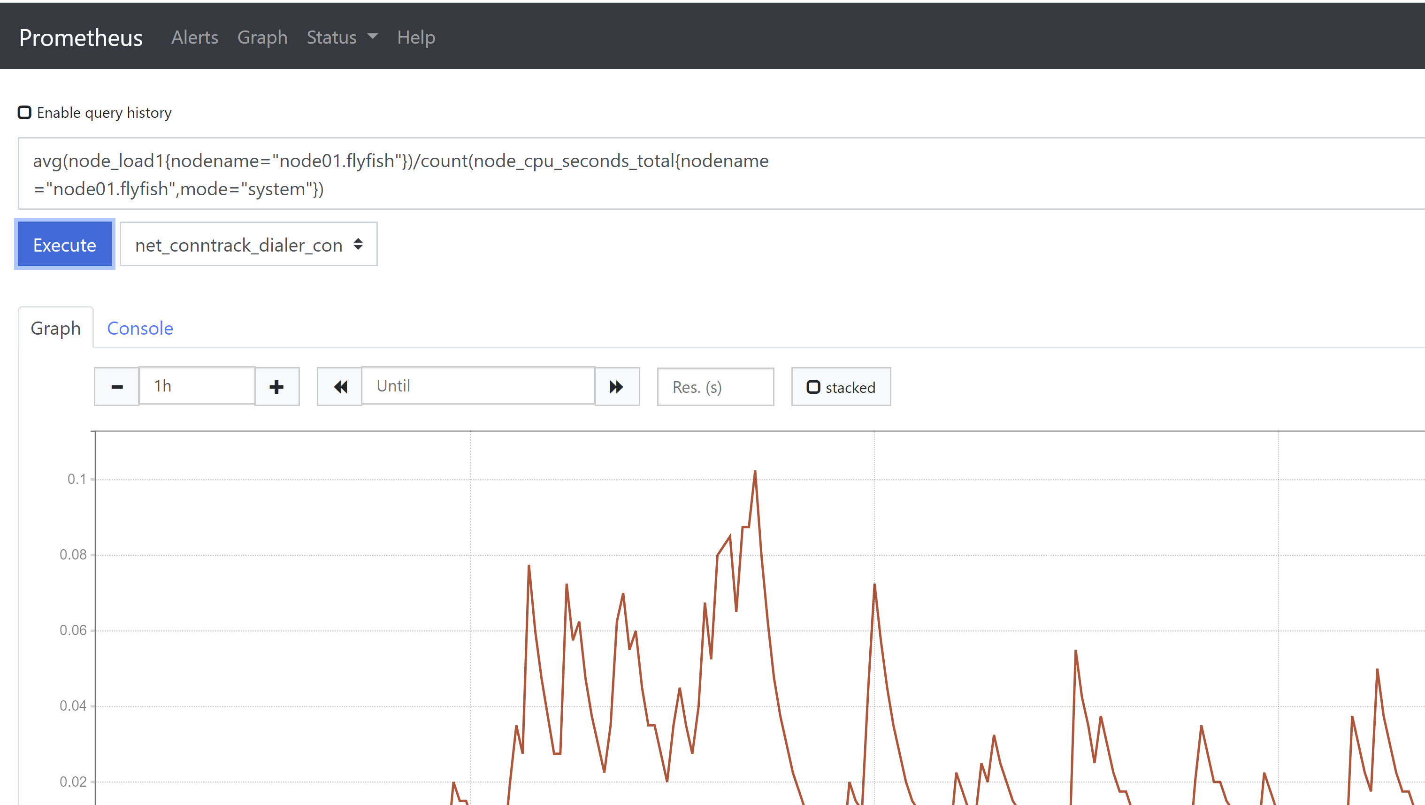Go to Graph in the navbar
The height and width of the screenshot is (805, 1425).
click(262, 37)
